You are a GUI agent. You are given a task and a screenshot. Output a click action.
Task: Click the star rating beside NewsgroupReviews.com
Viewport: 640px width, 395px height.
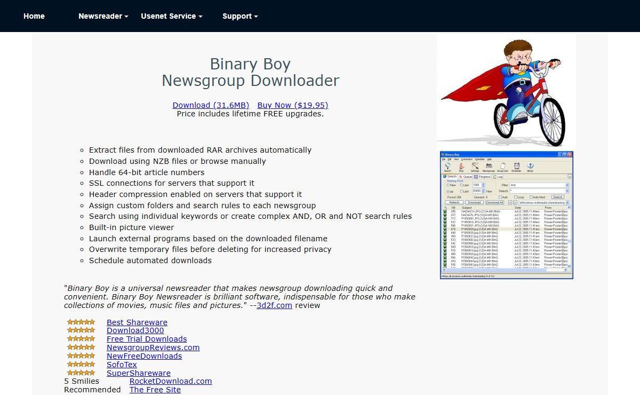point(81,347)
